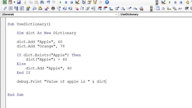The height and width of the screenshot is (108, 192).
Task: Click the left Reset (stop) icon
Action: pyautogui.click(x=72, y=2)
